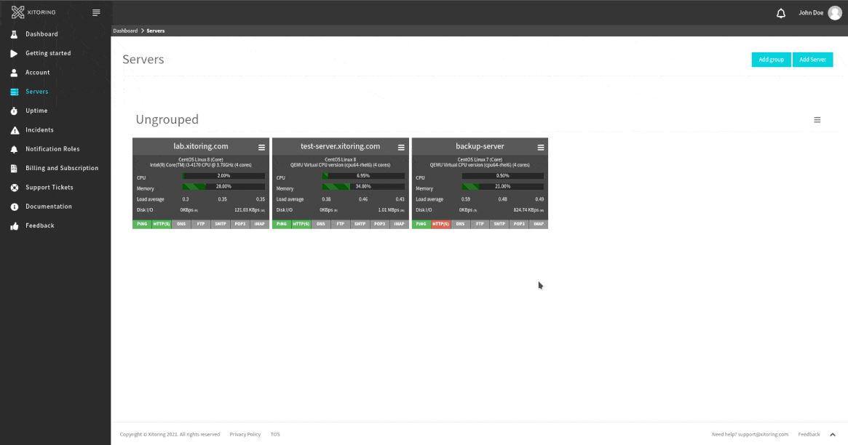Open the John Doe user avatar
This screenshot has height=445, width=848.
pyautogui.click(x=835, y=12)
